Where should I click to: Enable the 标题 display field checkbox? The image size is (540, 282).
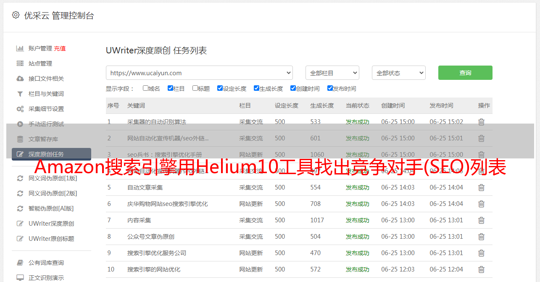pyautogui.click(x=195, y=88)
